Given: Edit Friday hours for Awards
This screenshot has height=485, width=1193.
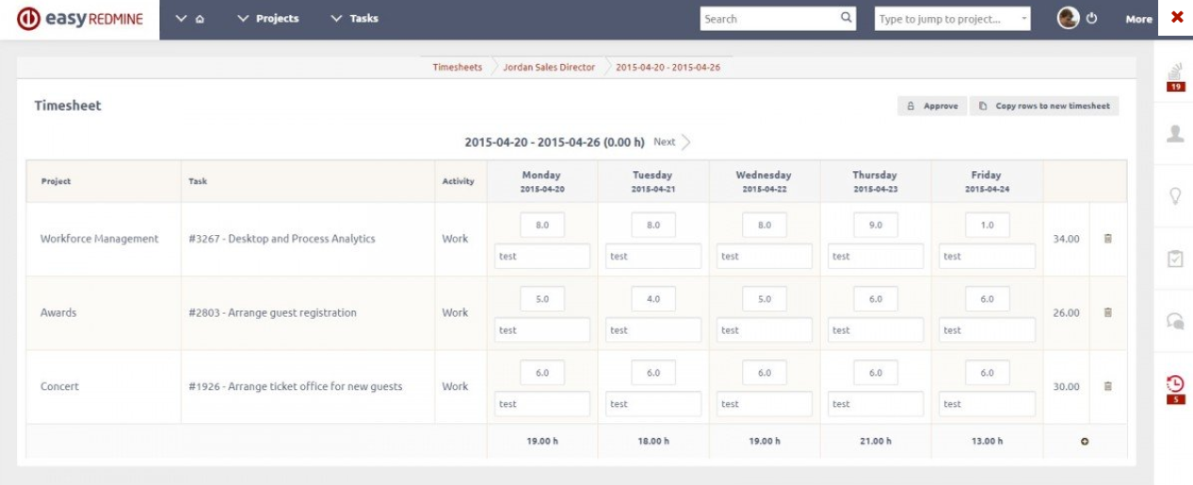Looking at the screenshot, I should click(987, 299).
